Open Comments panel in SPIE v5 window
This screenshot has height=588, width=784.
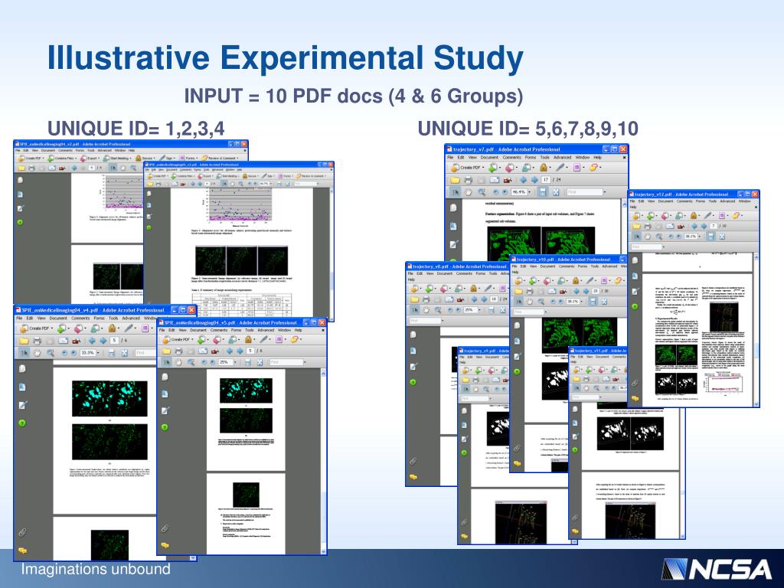coord(165,545)
